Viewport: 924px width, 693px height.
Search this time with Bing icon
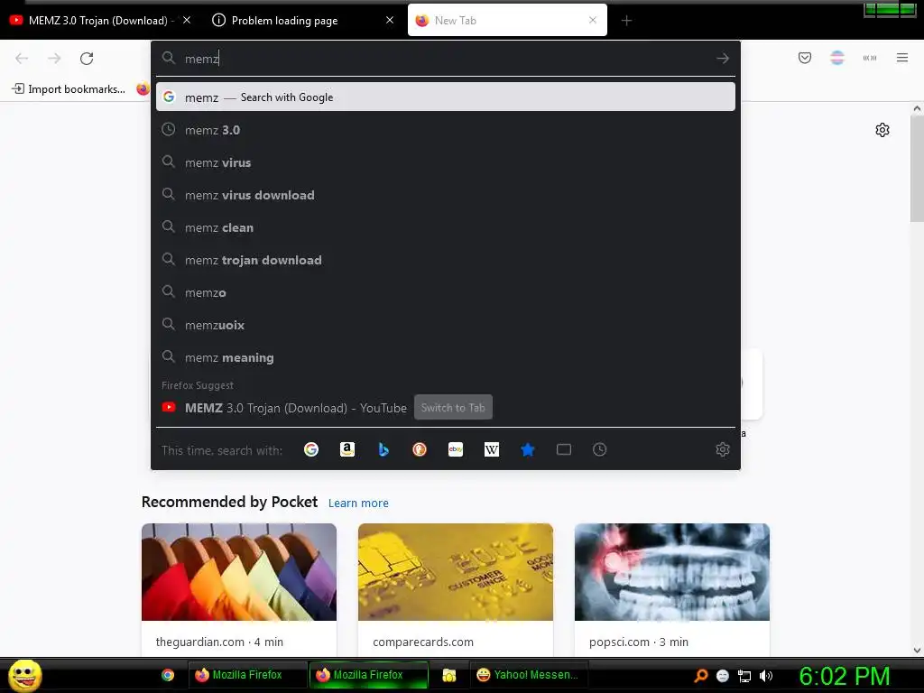(383, 449)
